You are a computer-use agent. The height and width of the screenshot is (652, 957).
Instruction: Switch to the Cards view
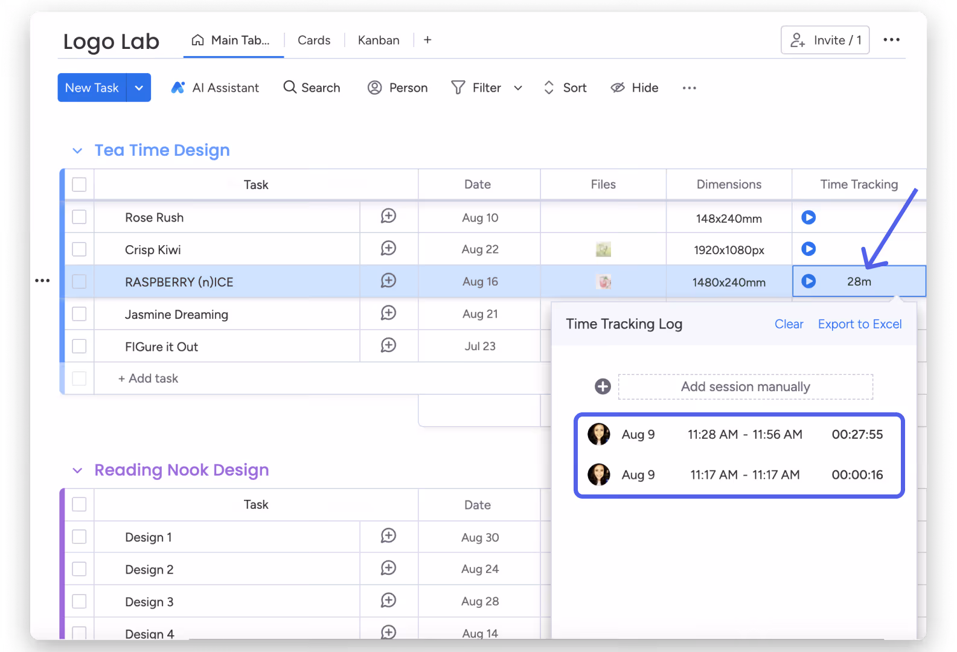click(x=314, y=40)
